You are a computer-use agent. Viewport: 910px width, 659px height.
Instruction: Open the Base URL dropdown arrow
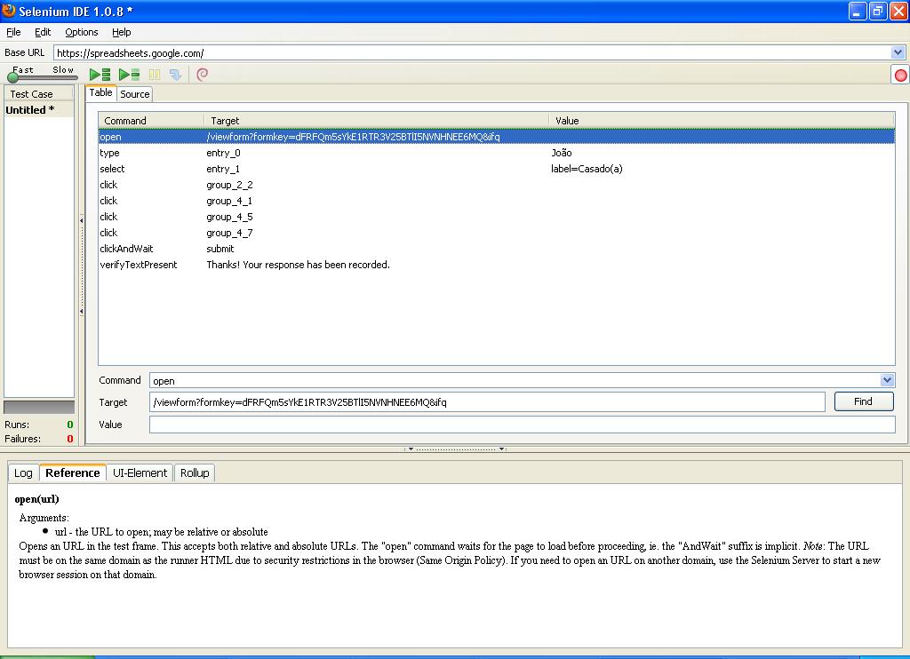(x=898, y=52)
